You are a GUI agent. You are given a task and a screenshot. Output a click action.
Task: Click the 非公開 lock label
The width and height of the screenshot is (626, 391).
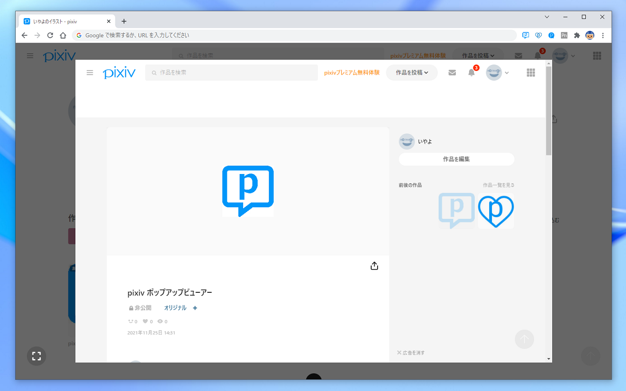click(140, 308)
